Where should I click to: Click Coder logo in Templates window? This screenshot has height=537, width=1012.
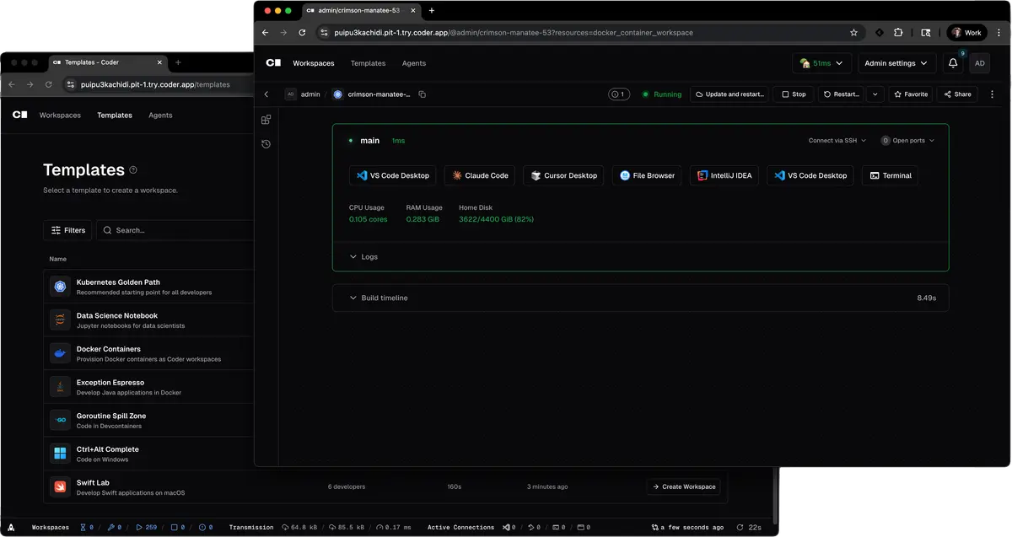19,115
